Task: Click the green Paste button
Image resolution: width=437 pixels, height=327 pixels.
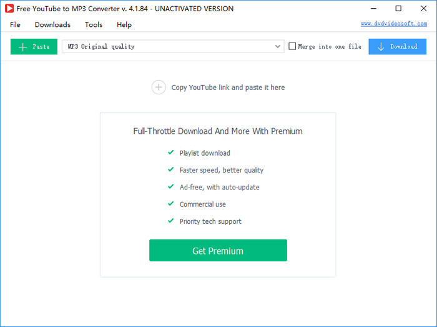Action: (x=34, y=47)
